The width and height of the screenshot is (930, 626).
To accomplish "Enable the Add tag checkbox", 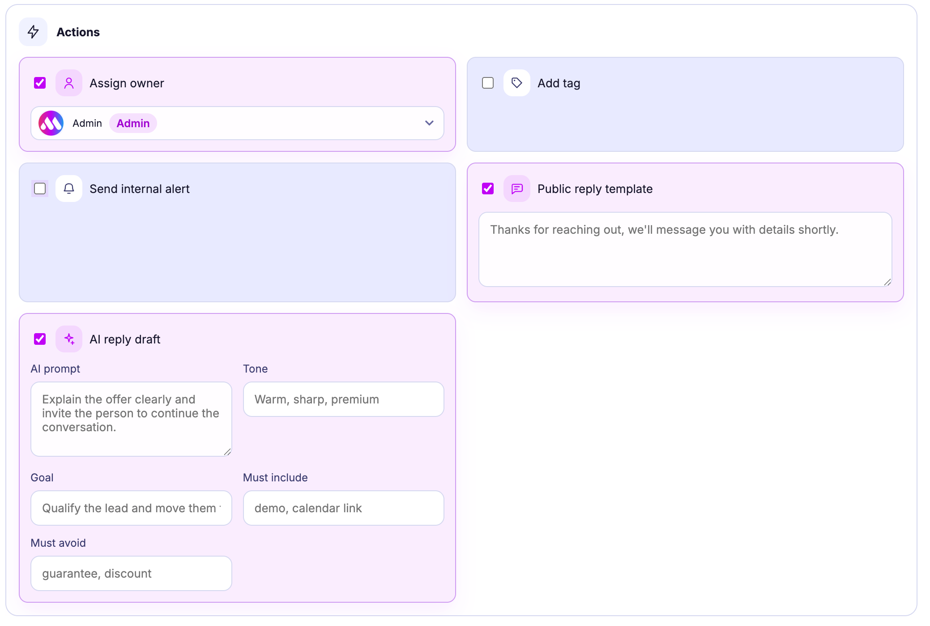I will coord(488,83).
